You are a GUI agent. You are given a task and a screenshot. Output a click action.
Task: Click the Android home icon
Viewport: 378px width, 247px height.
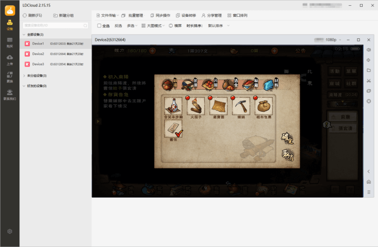tap(369, 182)
